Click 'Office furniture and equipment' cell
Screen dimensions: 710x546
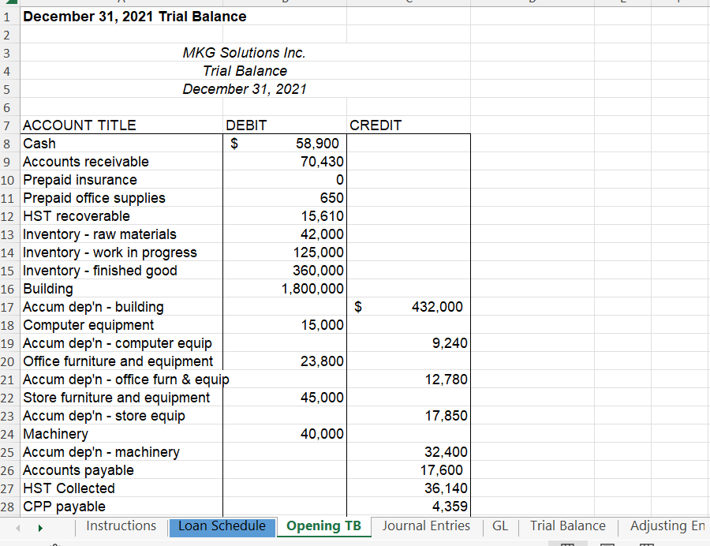(x=121, y=361)
